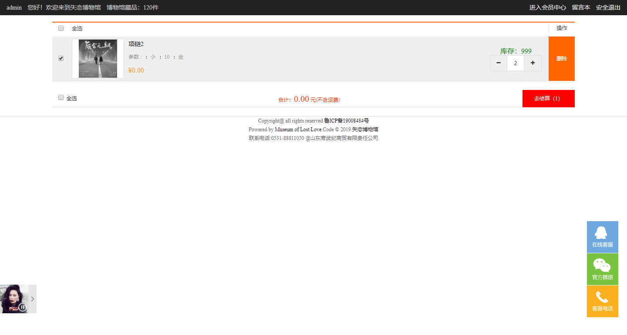Expand the music player arrow
Viewport: 627px width, 335px height.
coord(33,299)
